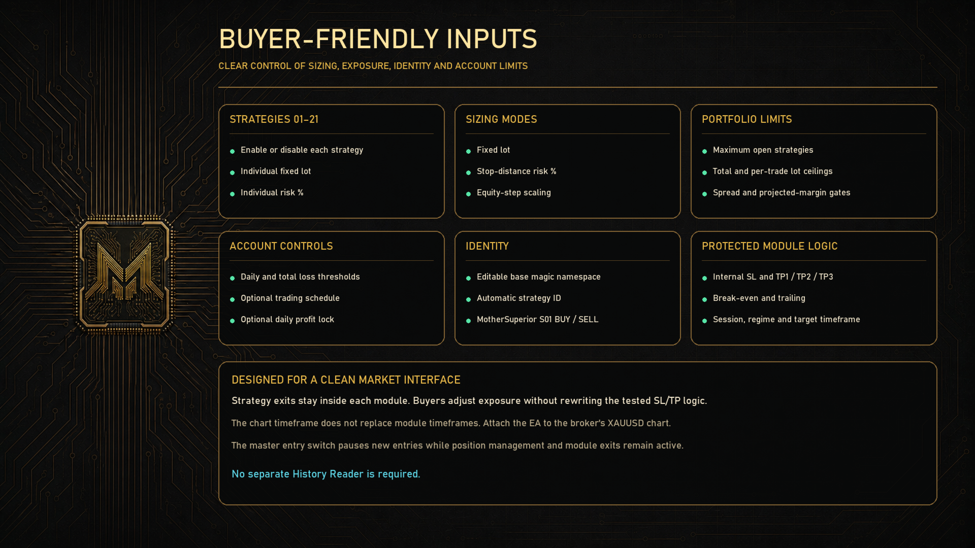This screenshot has width=975, height=548.
Task: Click Spread and projected-margin gates item
Action: [782, 192]
